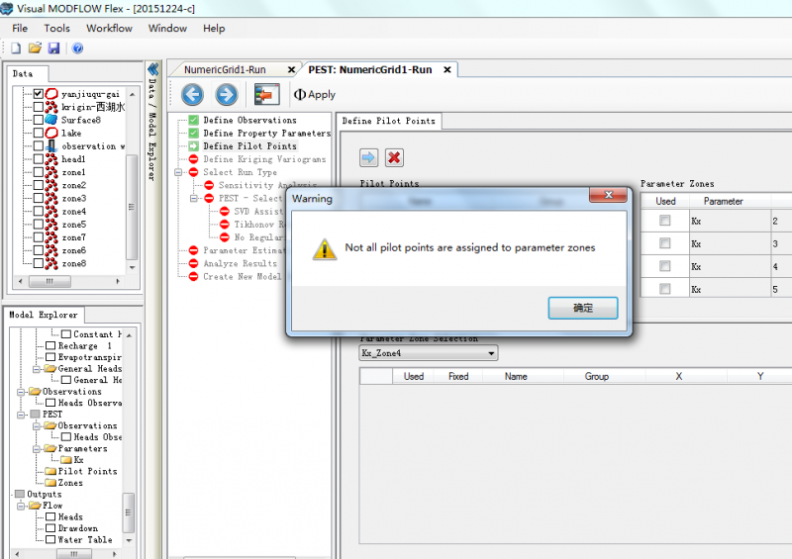Screen dimensions: 792x559
Task: Check the Surface8 data checkbox
Action: point(39,120)
